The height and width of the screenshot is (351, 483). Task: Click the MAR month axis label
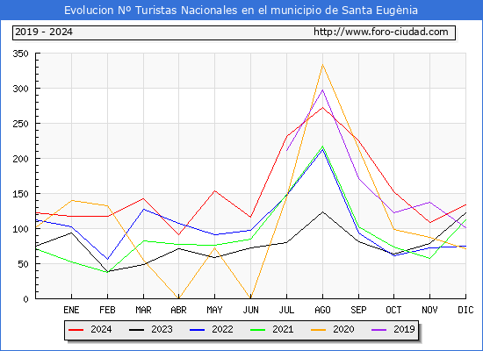(x=143, y=310)
